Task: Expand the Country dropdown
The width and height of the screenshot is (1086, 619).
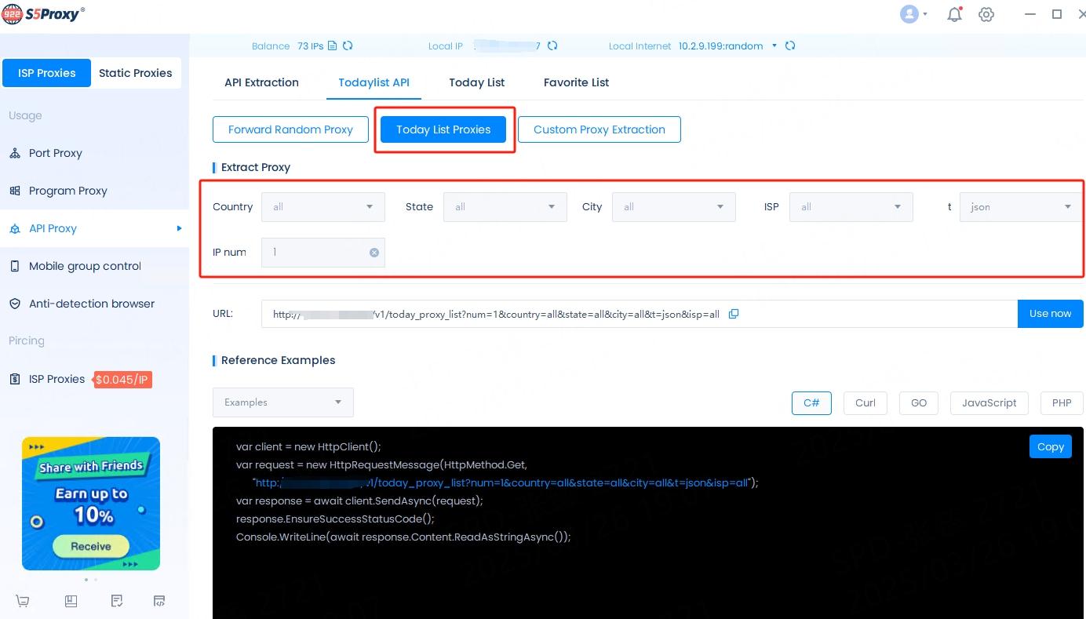Action: 322,206
